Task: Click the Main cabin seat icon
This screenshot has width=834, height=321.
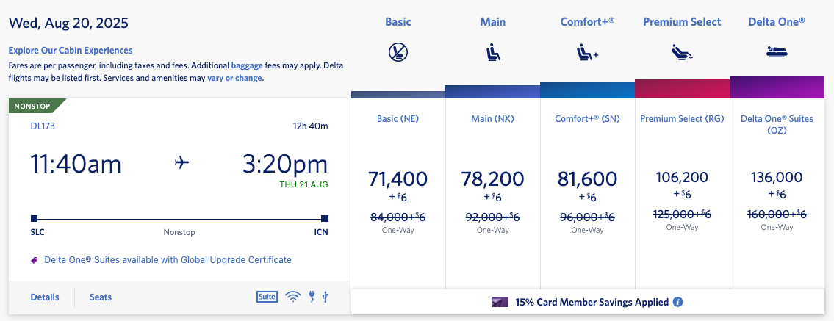Action: click(493, 53)
